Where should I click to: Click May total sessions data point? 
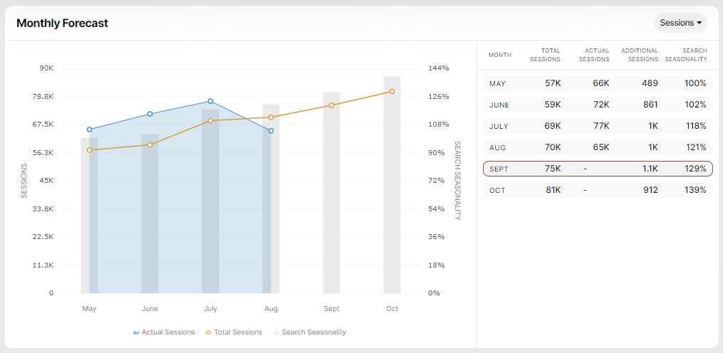[89, 150]
